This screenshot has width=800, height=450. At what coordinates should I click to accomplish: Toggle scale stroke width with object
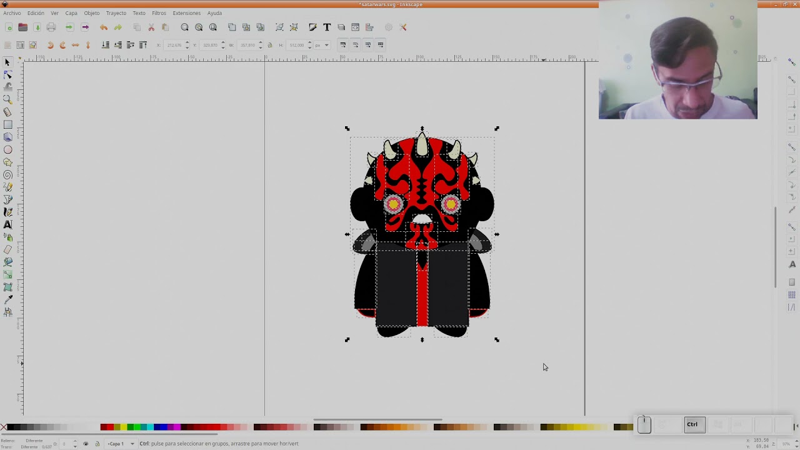[x=342, y=45]
